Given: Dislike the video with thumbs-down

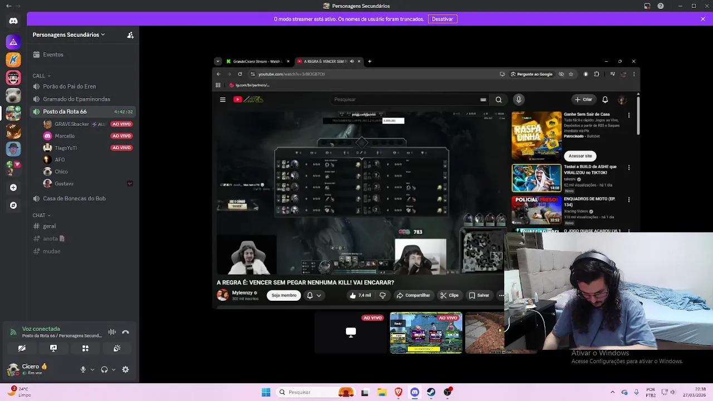Looking at the screenshot, I should [x=382, y=295].
